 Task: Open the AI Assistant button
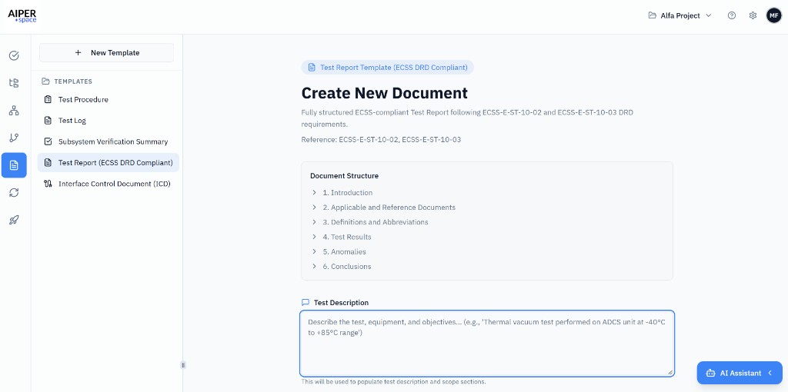pyautogui.click(x=740, y=373)
